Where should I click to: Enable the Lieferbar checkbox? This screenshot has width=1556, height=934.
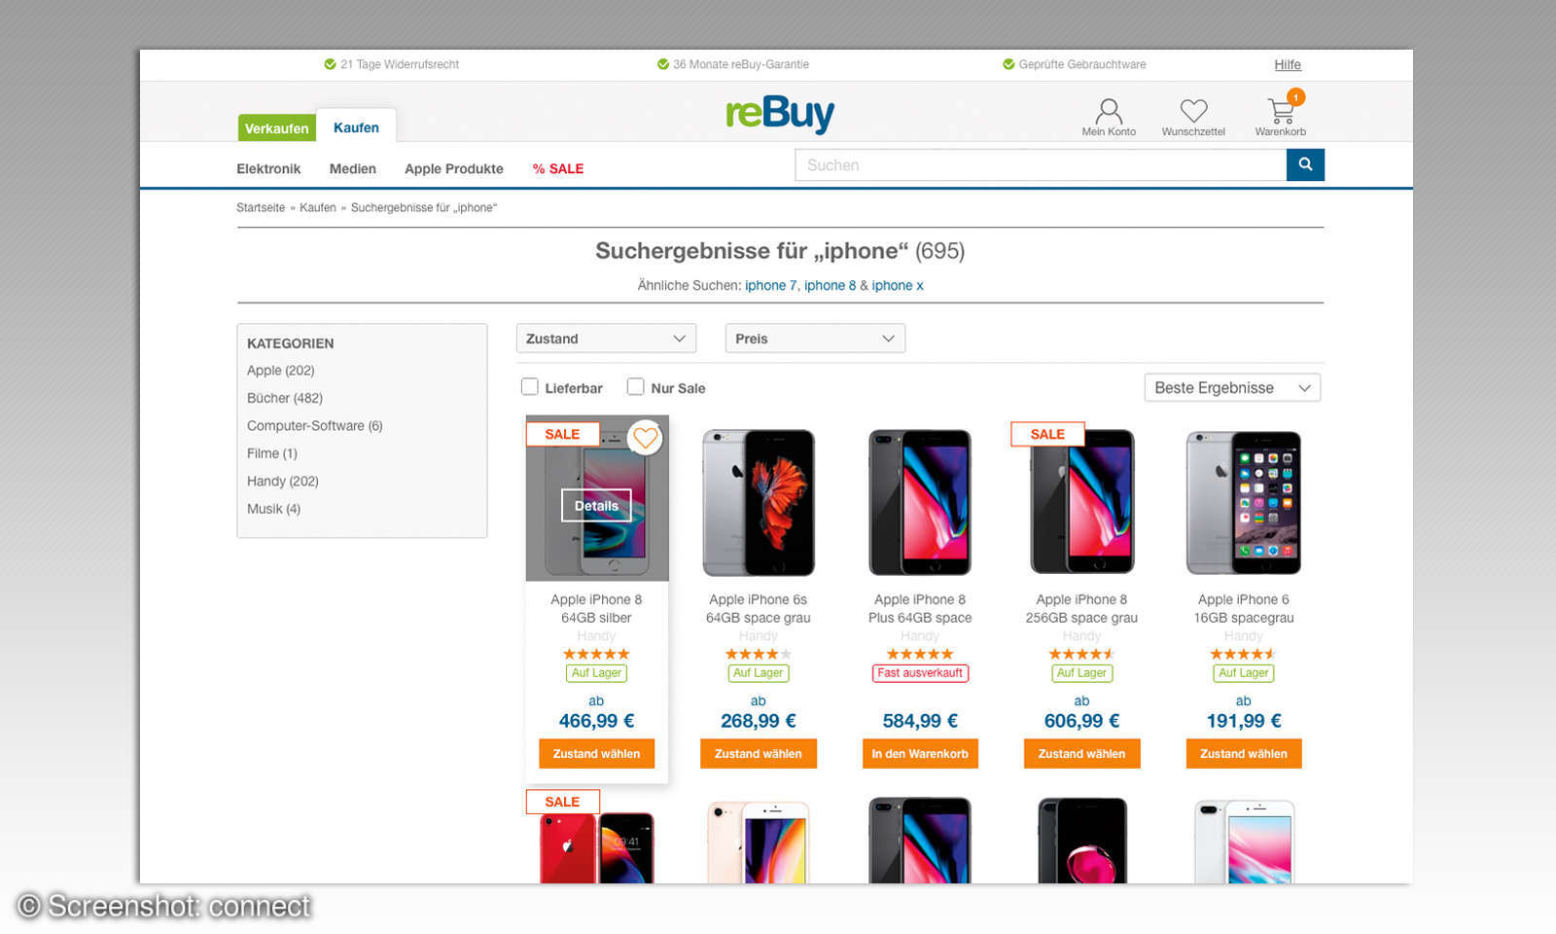pyautogui.click(x=530, y=387)
